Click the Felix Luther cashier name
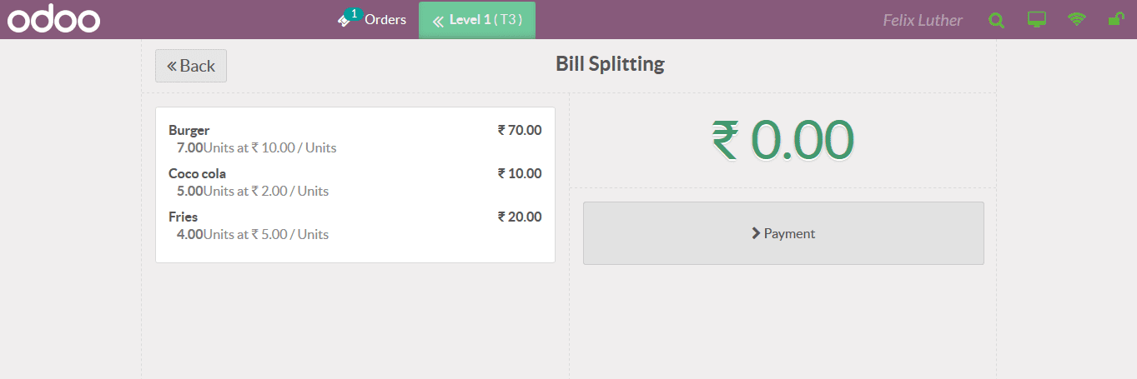This screenshot has height=379, width=1137. pos(923,20)
